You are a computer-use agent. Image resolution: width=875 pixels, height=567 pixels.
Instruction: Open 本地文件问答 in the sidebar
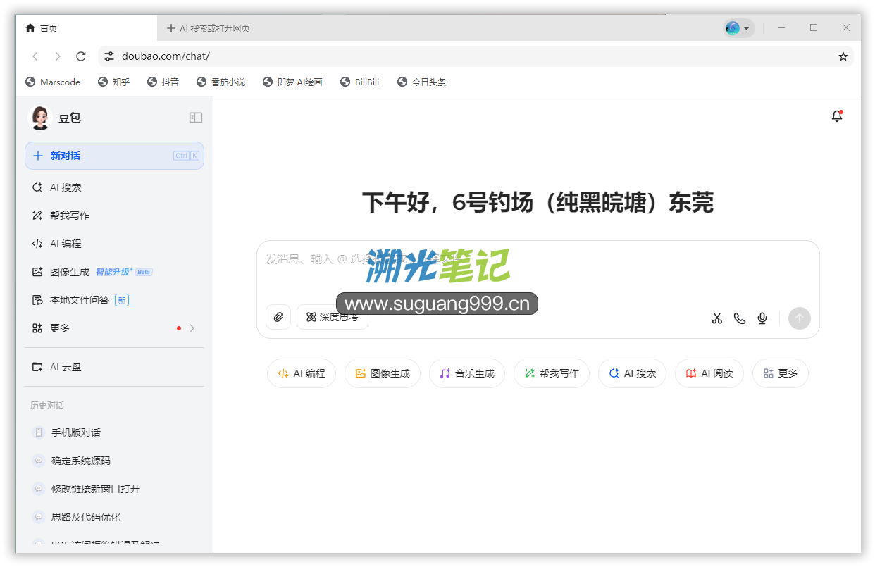tap(114, 300)
